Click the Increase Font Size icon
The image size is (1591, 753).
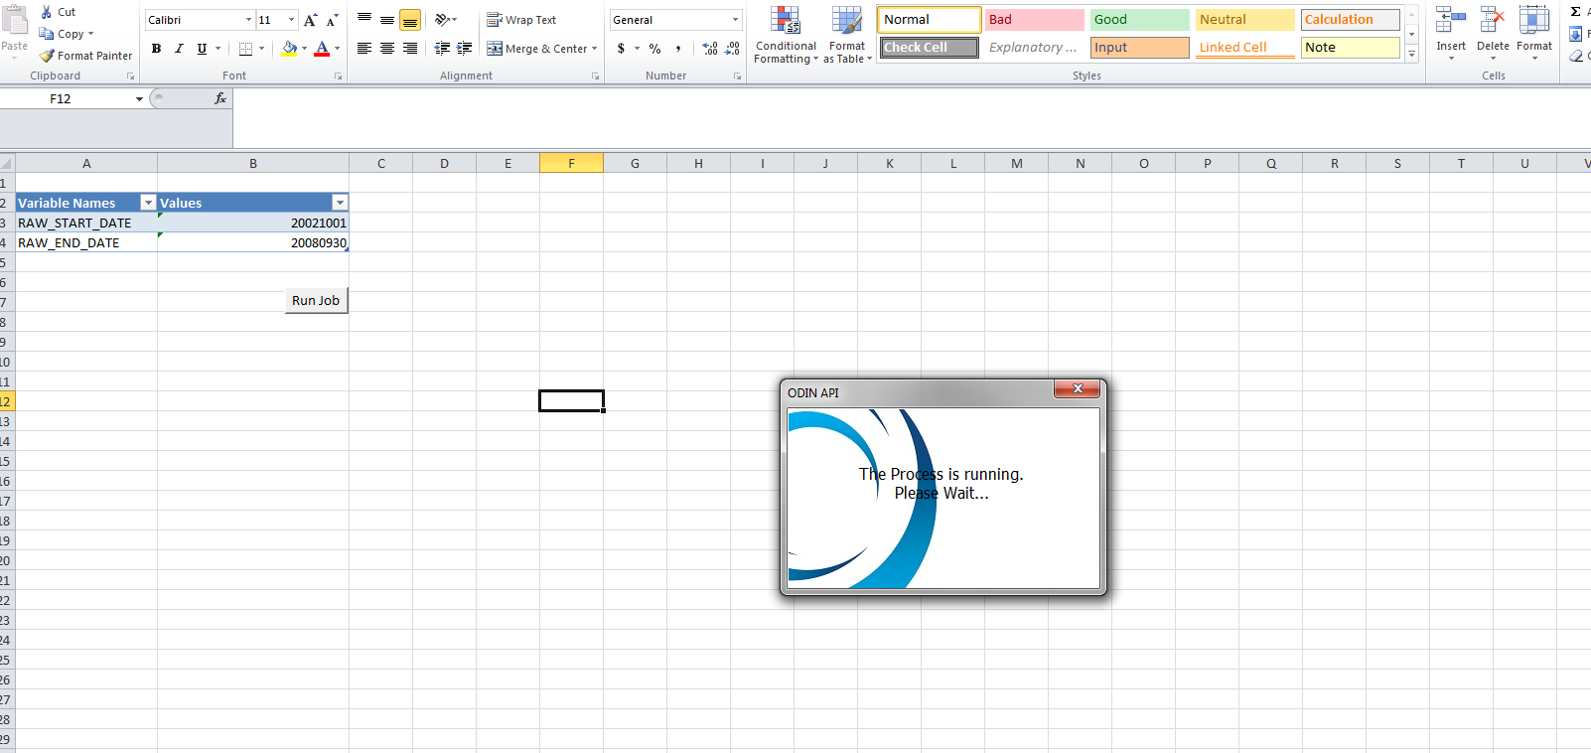tap(311, 20)
